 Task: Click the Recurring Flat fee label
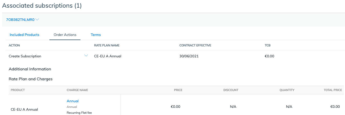click(79, 112)
